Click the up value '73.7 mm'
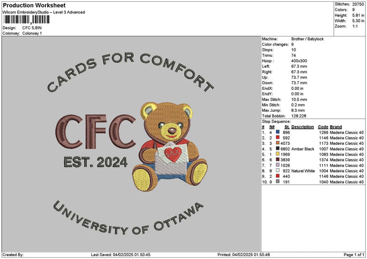Screen dimensions: 367x259 coord(299,78)
